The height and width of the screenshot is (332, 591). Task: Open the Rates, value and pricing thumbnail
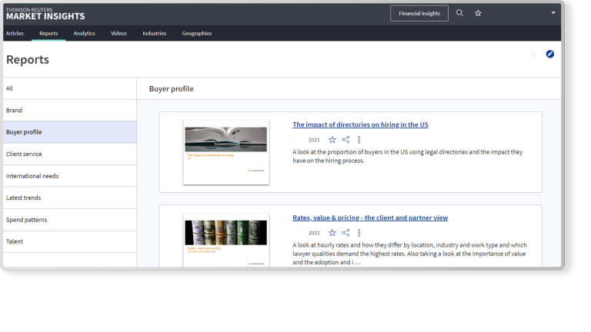(225, 240)
